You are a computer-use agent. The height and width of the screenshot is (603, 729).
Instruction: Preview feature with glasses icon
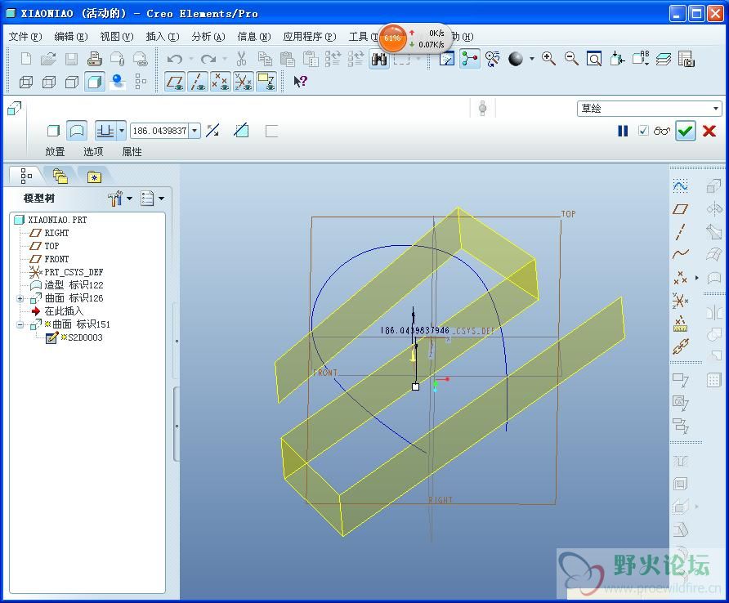click(662, 131)
